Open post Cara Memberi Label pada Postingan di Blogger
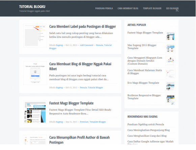This screenshot has width=196, height=150. (83, 27)
